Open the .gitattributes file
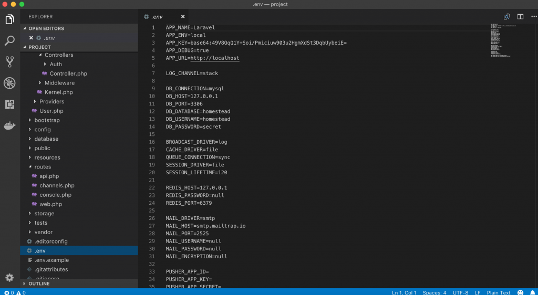The width and height of the screenshot is (538, 295). click(51, 269)
